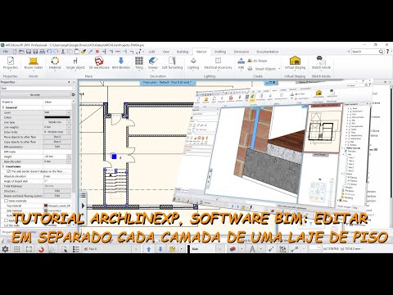This screenshot has height=295, width=393.
Task: Open the Lighting tool
Action: (193, 63)
